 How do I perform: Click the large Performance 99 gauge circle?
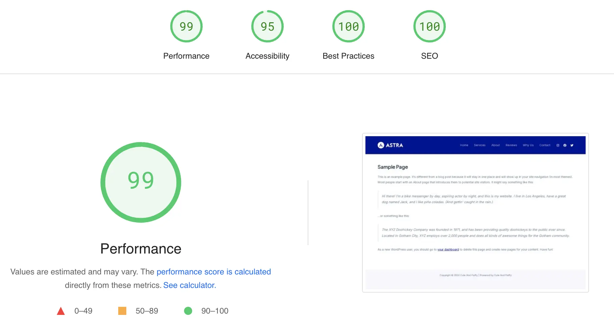(x=141, y=182)
